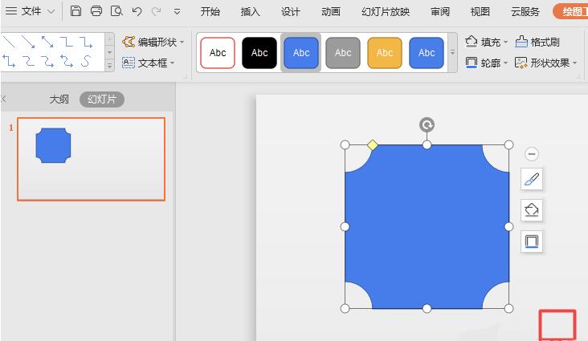Screen dimensions: 588x341
Task: Click the 形状效果 button
Action: (x=542, y=63)
